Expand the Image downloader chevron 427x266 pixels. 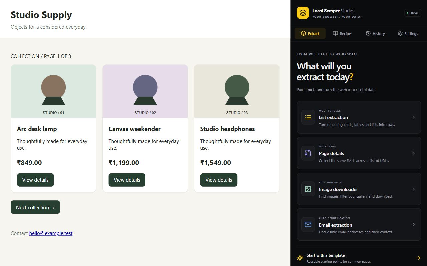[x=414, y=189]
